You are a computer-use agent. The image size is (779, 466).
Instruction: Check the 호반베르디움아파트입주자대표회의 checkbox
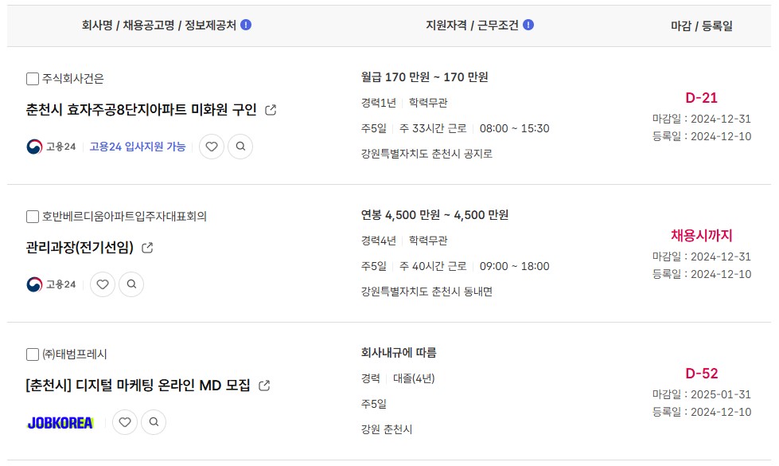pos(33,217)
